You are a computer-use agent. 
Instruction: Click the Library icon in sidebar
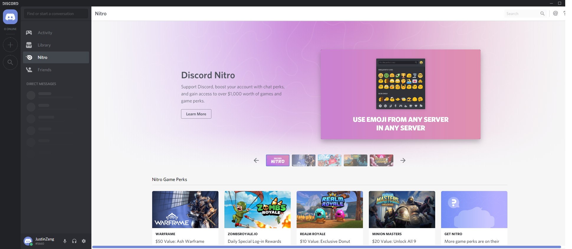click(x=29, y=45)
